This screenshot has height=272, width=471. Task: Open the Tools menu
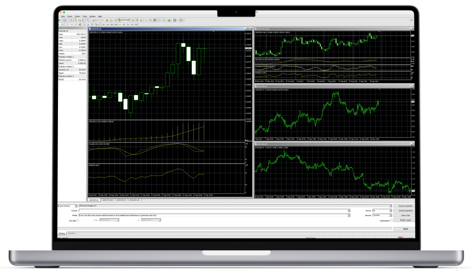pos(85,16)
